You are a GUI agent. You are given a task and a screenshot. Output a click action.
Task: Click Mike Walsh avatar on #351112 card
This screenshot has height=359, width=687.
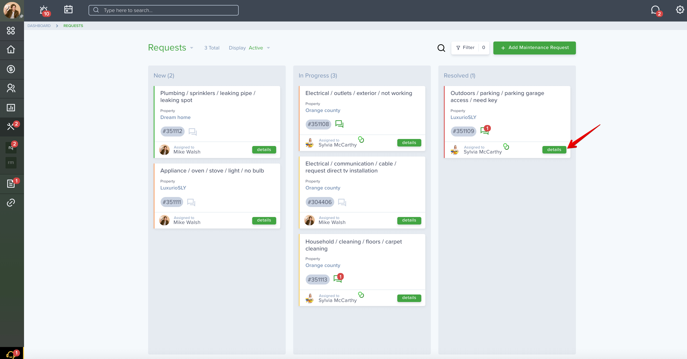click(164, 150)
